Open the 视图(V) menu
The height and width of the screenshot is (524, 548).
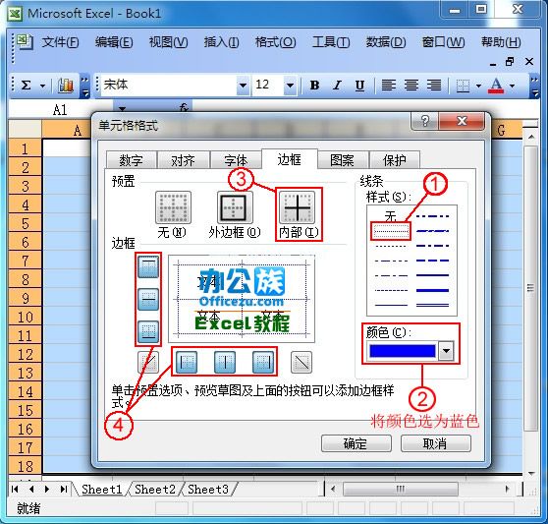click(168, 42)
